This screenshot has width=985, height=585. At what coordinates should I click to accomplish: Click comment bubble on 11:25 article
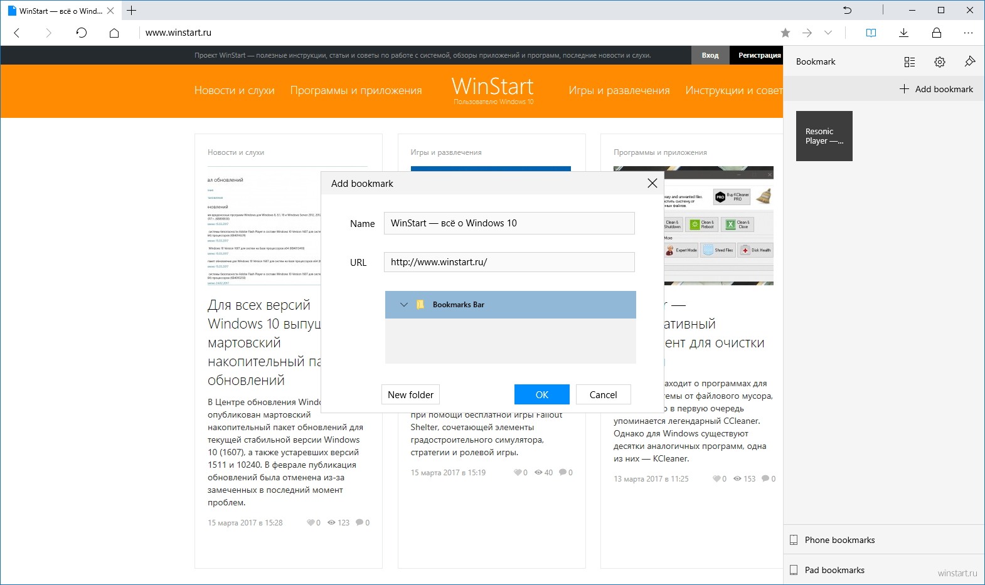(x=765, y=478)
